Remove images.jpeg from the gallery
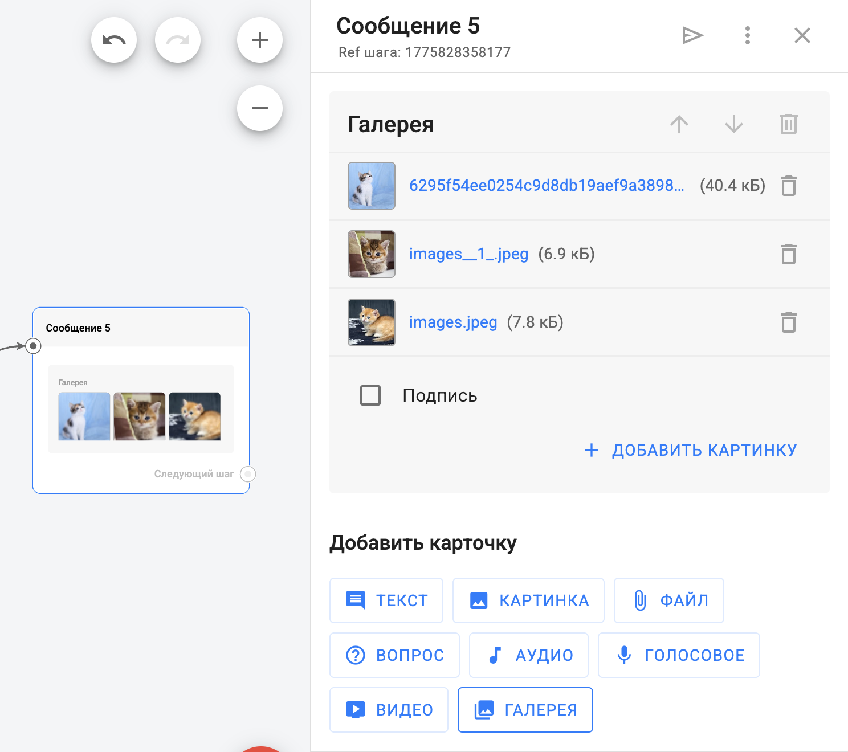848x752 pixels. pos(788,322)
